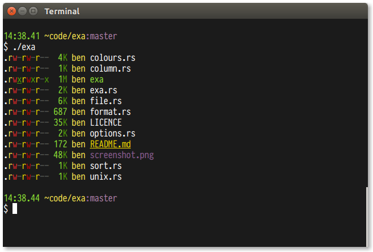
Task: Click the screenshot.png filename
Action: tap(122, 155)
